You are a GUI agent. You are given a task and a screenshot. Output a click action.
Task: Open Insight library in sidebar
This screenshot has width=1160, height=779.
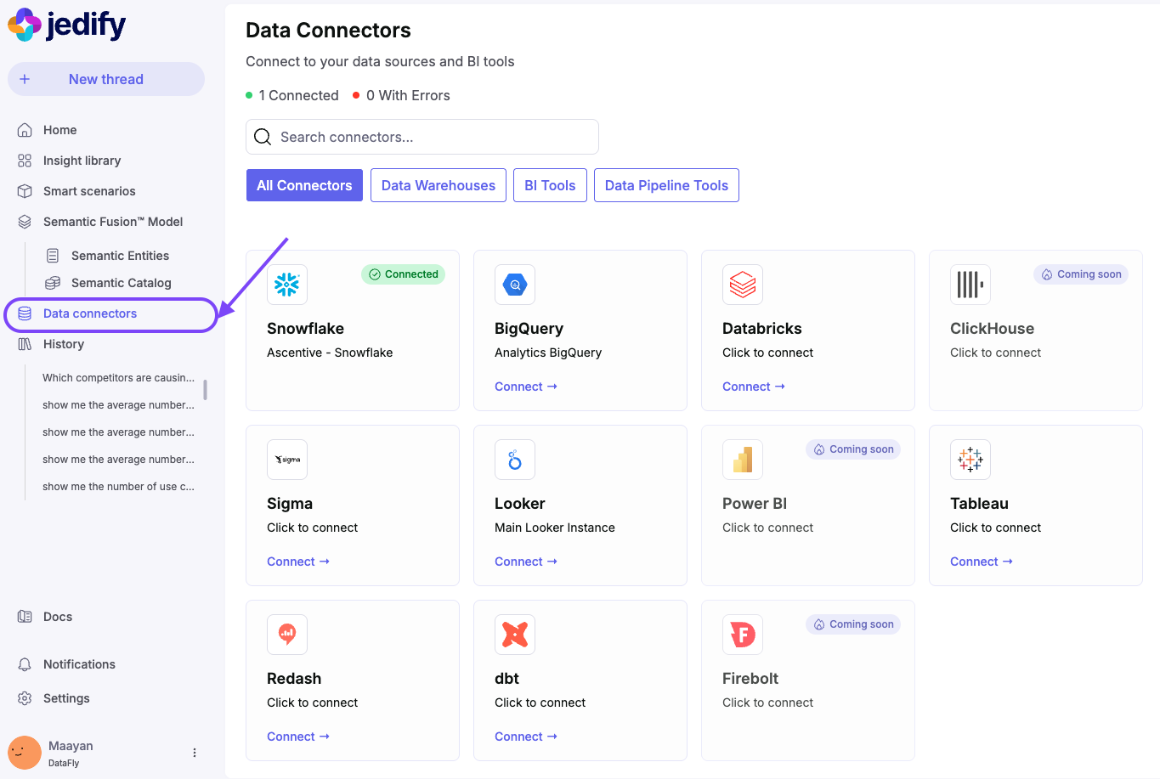82,161
